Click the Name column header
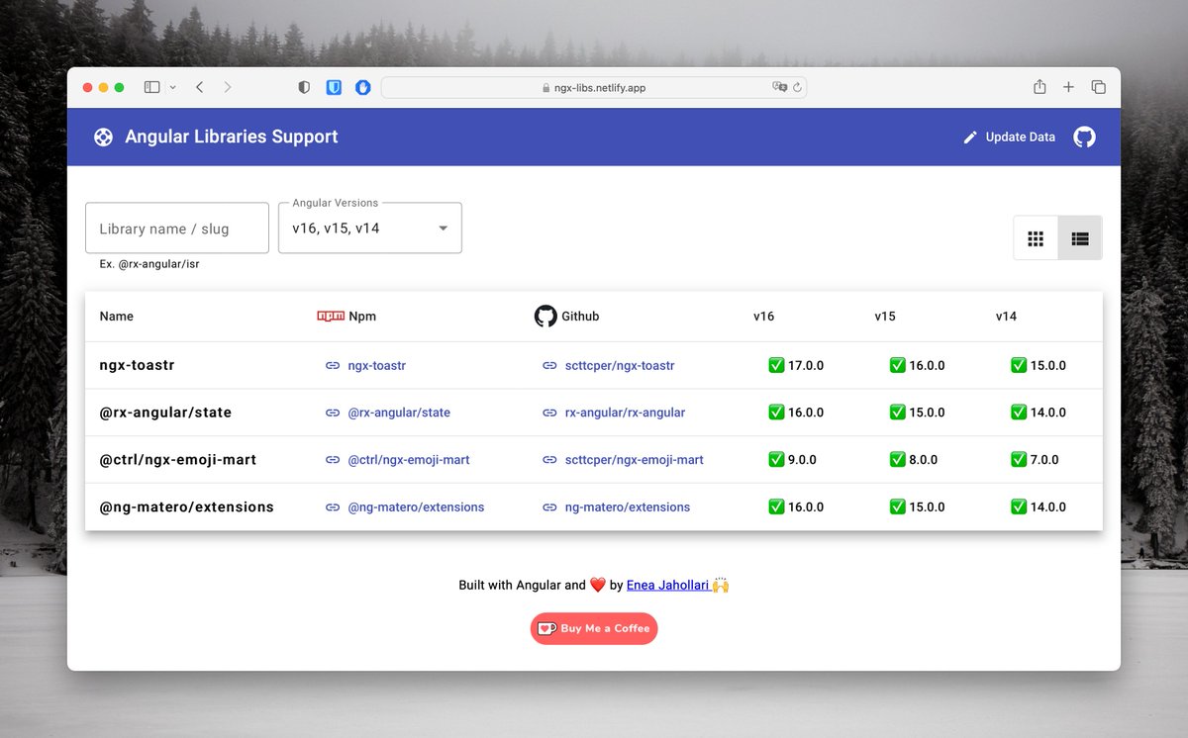 117,317
